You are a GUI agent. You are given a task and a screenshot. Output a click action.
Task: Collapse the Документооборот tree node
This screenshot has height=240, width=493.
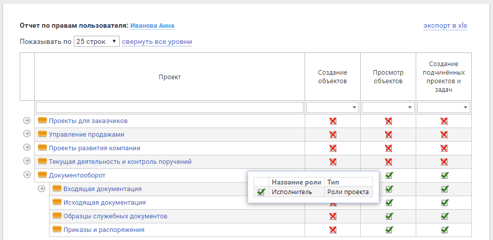pyautogui.click(x=27, y=175)
